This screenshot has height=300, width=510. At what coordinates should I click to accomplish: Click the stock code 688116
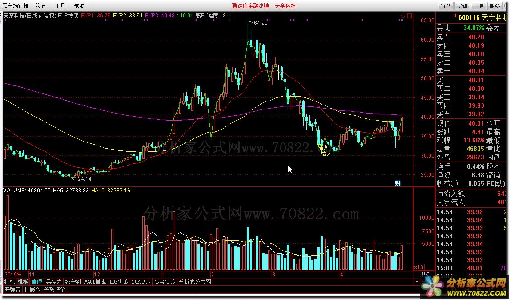(469, 18)
